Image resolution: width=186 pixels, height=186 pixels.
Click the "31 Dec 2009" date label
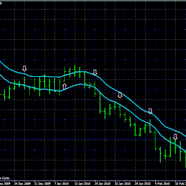(x=43, y=184)
